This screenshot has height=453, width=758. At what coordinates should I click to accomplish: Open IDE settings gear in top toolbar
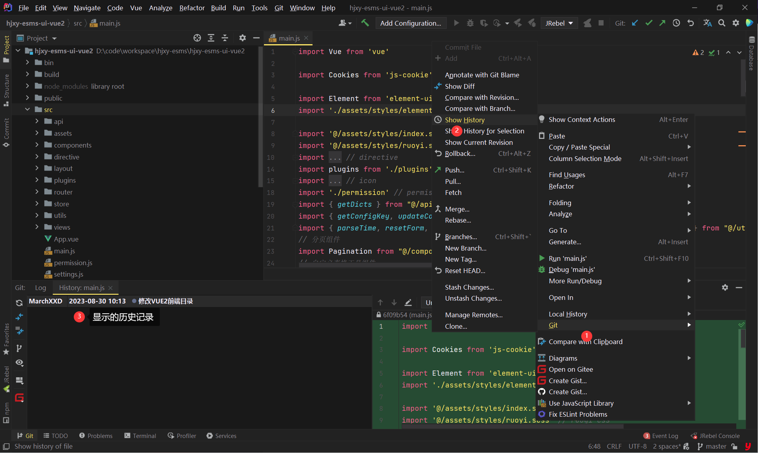[x=736, y=23]
